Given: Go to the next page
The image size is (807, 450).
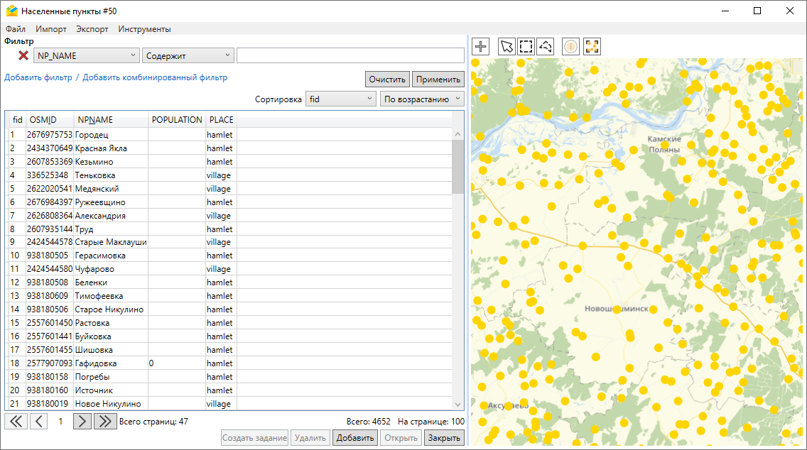Looking at the screenshot, I should point(82,422).
